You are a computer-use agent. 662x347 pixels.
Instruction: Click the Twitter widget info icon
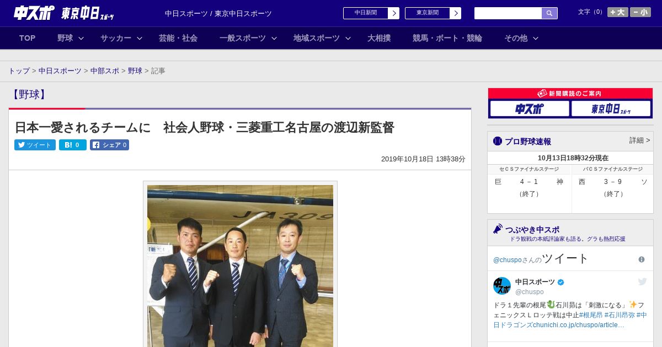pyautogui.click(x=642, y=259)
